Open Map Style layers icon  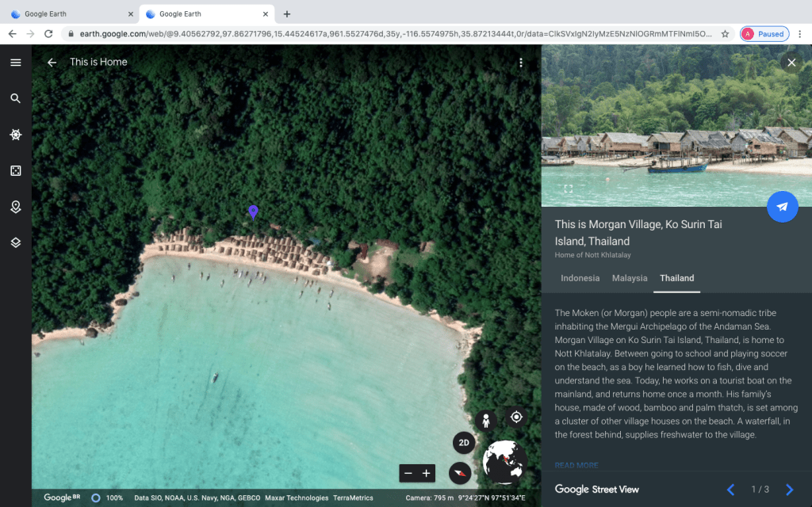point(15,242)
